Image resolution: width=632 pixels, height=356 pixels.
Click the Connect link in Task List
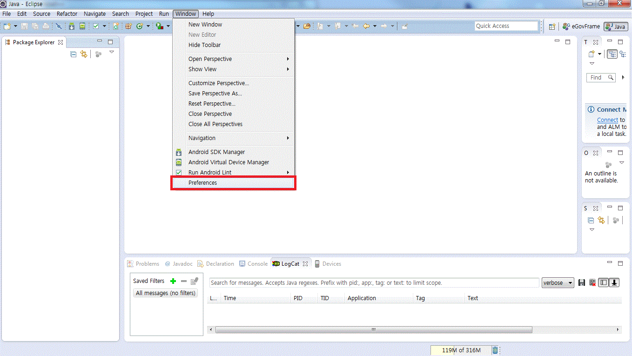pyautogui.click(x=607, y=120)
